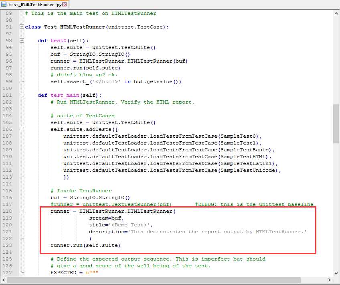Click the 'EXPECTED = u"""' line
Viewport: 340px width, 285px height.
(x=75, y=273)
